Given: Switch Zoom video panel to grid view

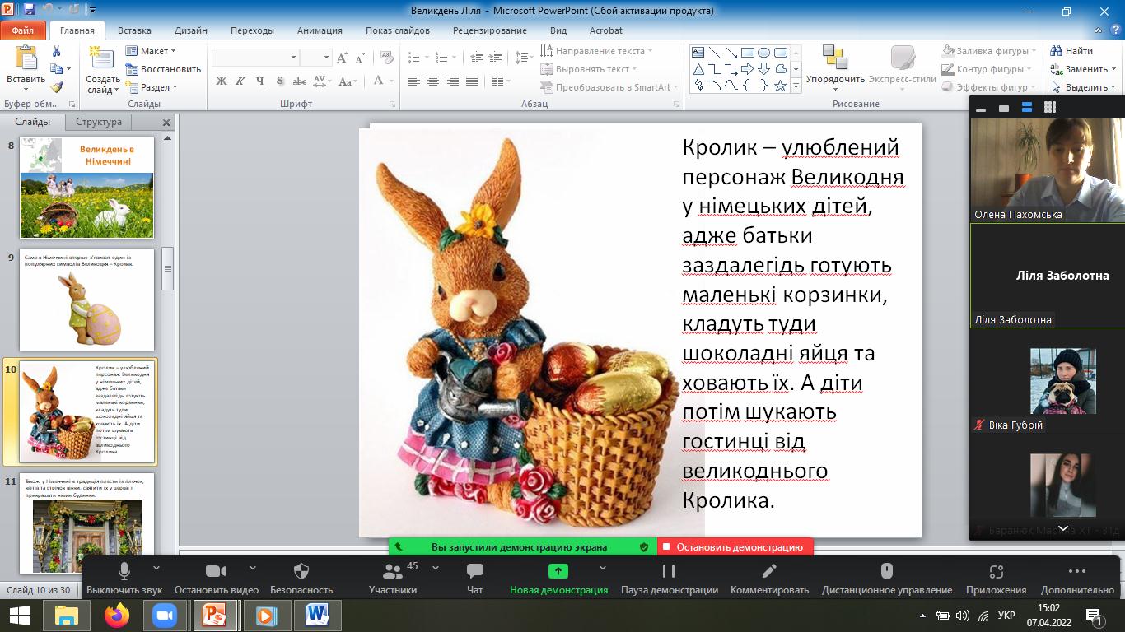Looking at the screenshot, I should pos(1049,108).
